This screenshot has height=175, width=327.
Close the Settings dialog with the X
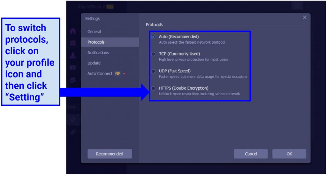point(305,18)
